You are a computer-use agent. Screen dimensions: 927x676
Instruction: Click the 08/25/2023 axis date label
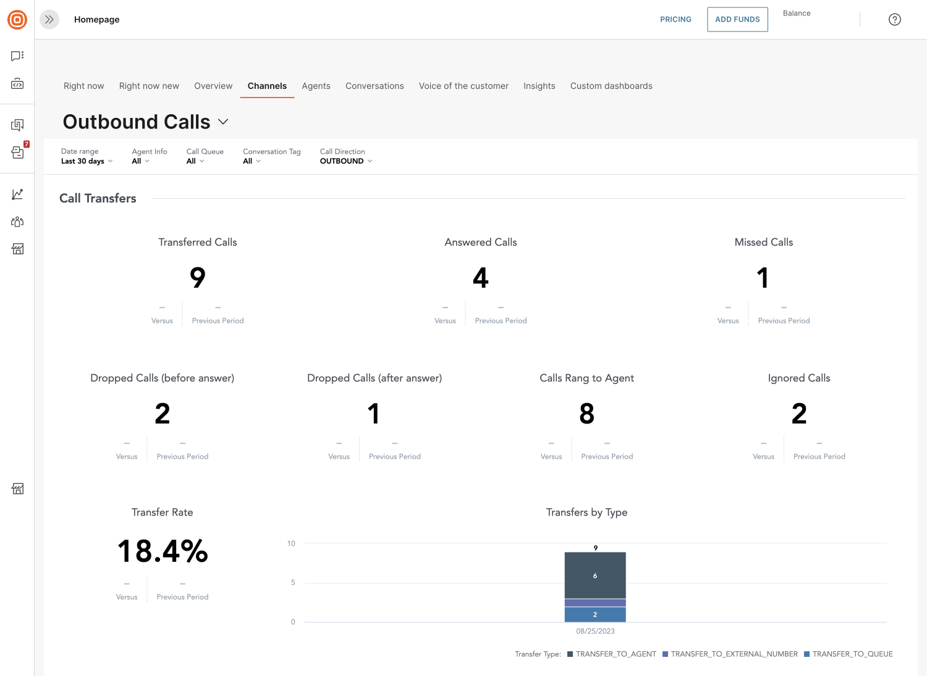click(595, 631)
